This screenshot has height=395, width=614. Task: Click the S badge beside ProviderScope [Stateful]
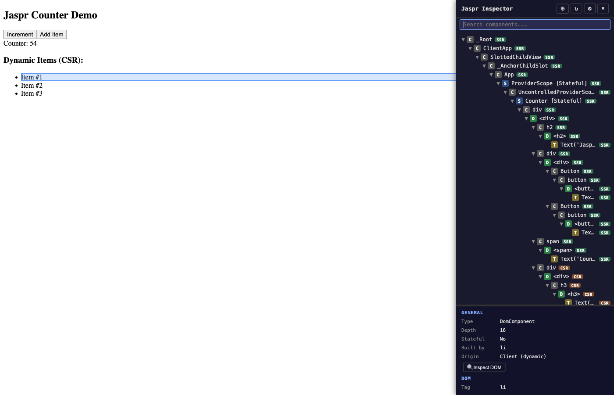[505, 83]
